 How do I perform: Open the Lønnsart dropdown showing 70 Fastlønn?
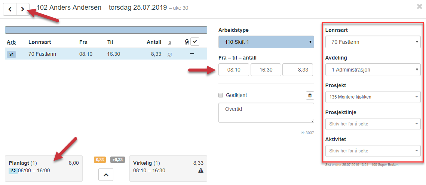[x=373, y=42]
